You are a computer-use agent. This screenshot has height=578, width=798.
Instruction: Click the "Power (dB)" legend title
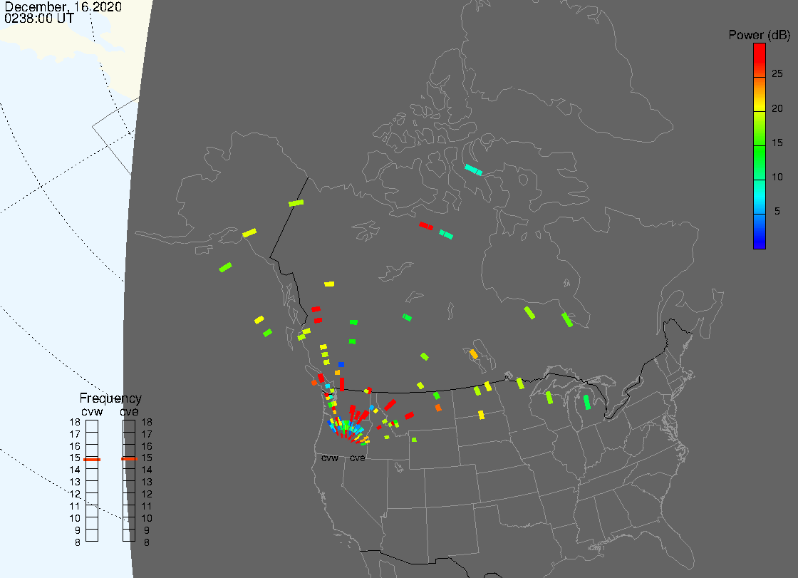tap(759, 35)
